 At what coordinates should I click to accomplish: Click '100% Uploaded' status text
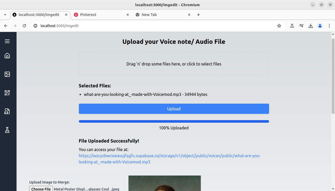[x=174, y=128]
